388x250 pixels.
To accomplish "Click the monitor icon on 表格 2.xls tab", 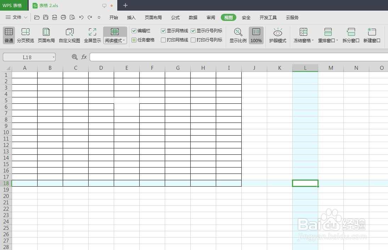I will [x=105, y=5].
